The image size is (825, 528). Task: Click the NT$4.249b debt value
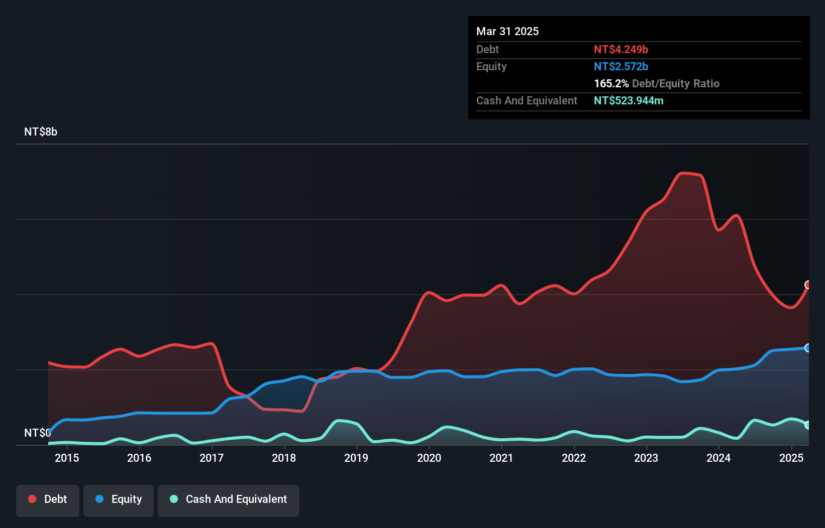coord(621,49)
